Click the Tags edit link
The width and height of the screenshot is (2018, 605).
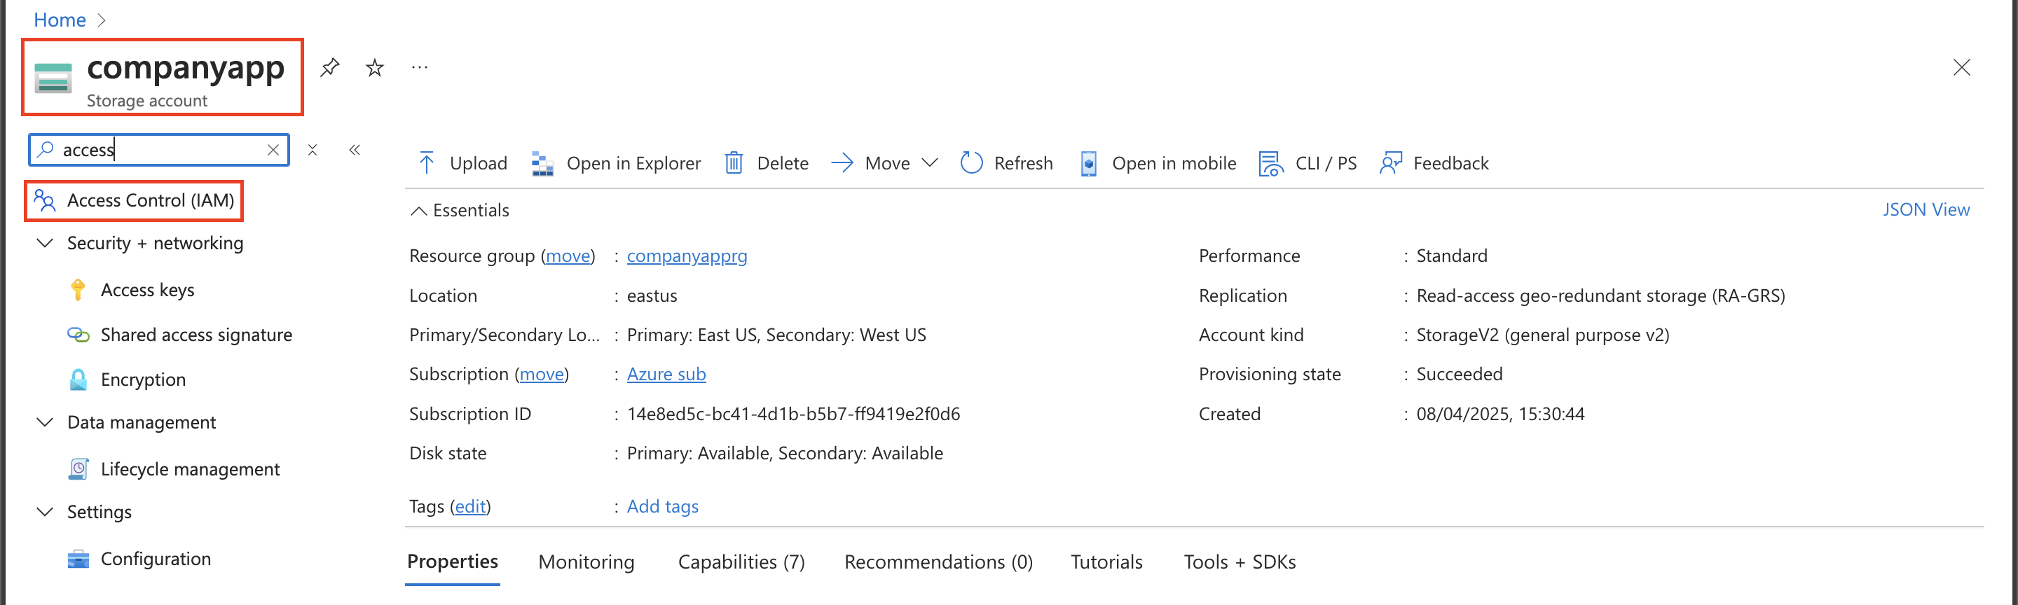tap(470, 506)
